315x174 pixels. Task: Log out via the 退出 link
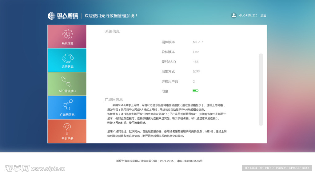263,16
